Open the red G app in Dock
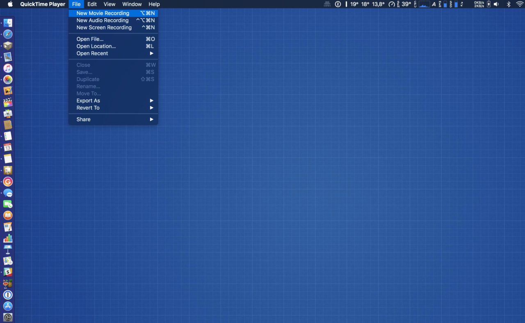The image size is (525, 323). pos(8,182)
